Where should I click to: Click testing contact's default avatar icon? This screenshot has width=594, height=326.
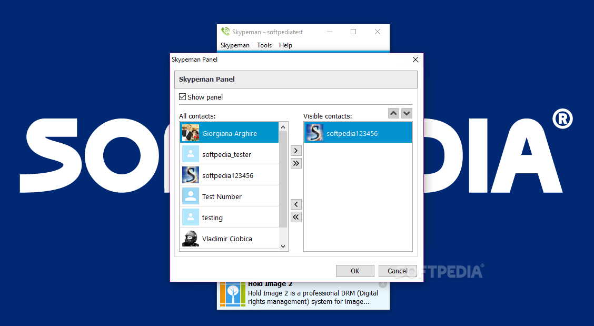pos(191,217)
